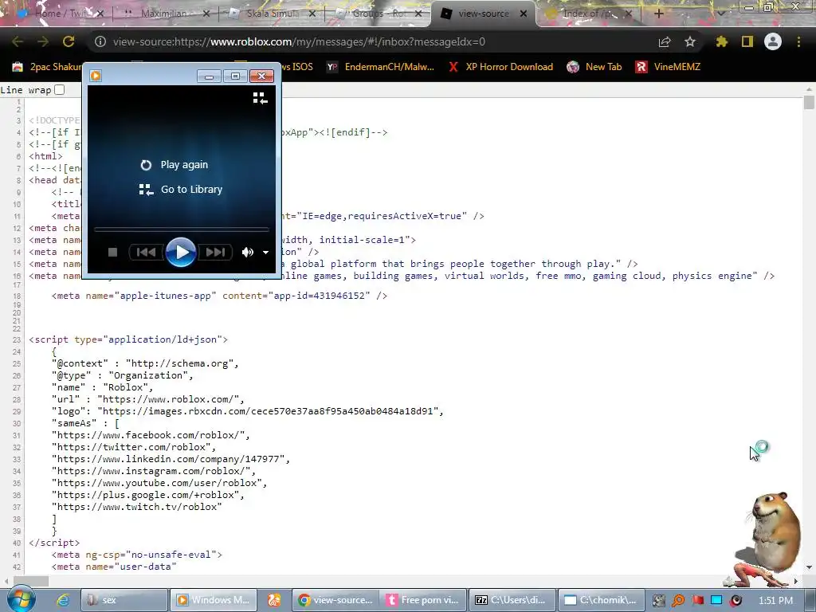Screen dimensions: 816x612
Task: Launch Internet Explorer from the taskbar
Action: (64, 600)
